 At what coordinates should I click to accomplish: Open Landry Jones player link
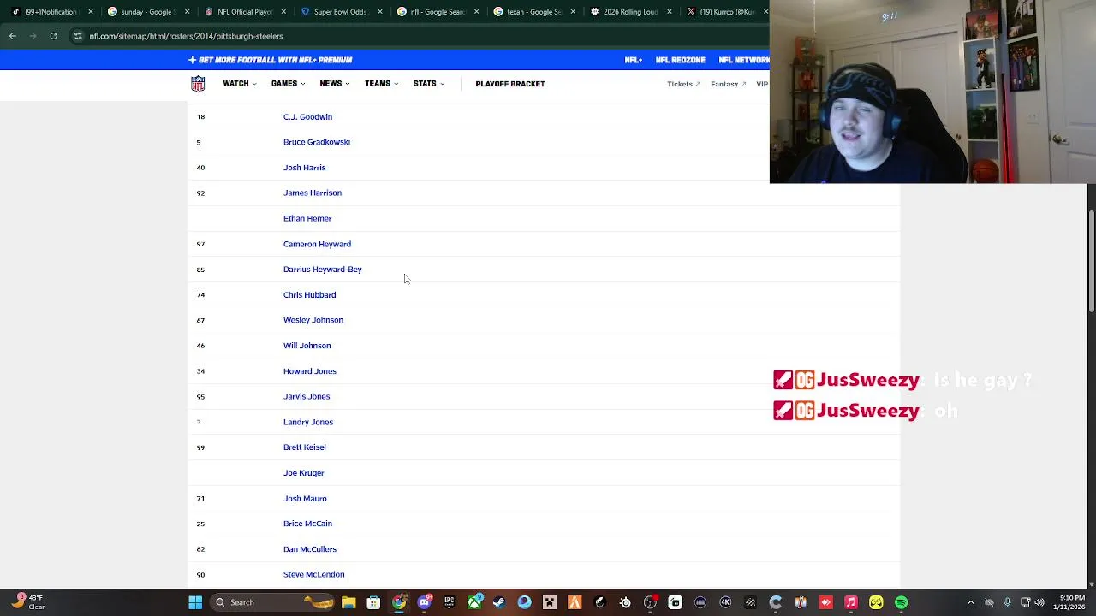(308, 422)
